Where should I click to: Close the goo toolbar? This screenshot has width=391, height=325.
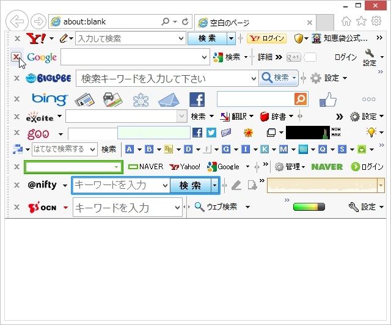16,133
